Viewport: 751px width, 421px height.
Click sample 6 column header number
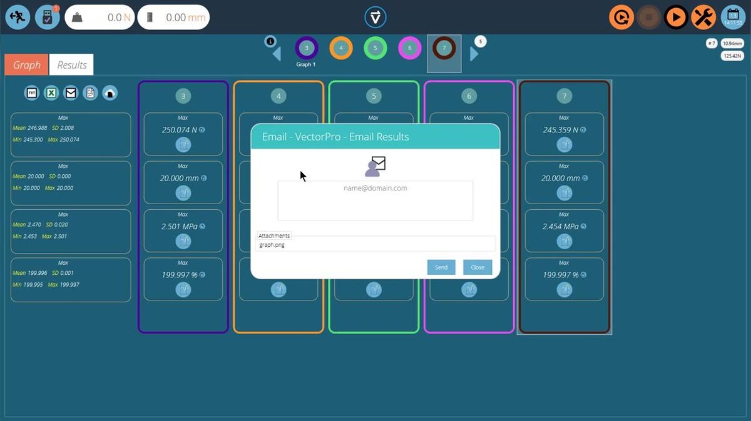[x=469, y=96]
